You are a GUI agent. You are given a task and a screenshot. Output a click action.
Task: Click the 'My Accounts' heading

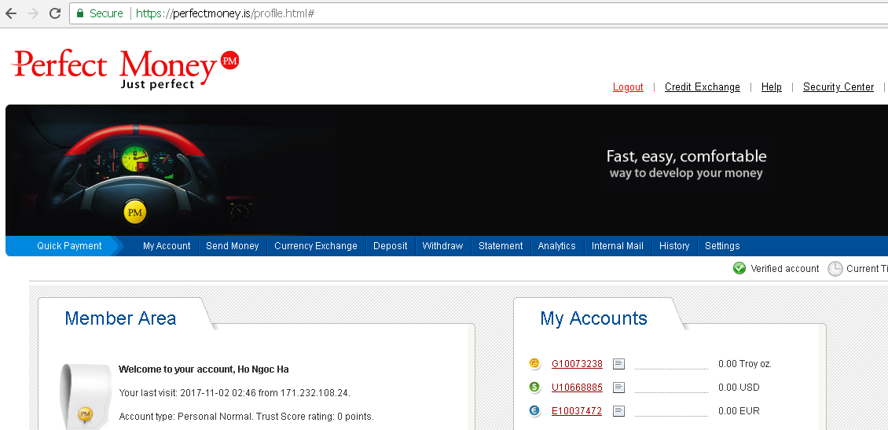click(x=593, y=318)
